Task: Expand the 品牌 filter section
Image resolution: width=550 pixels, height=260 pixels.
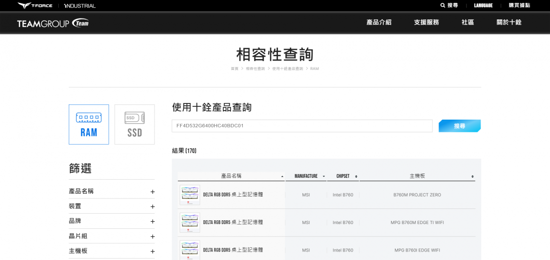Action: click(x=152, y=221)
